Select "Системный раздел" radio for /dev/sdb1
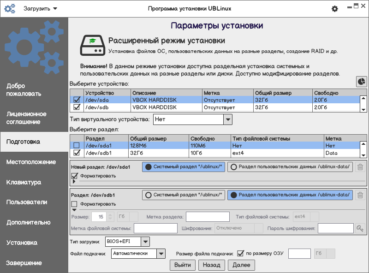 click(x=184, y=195)
